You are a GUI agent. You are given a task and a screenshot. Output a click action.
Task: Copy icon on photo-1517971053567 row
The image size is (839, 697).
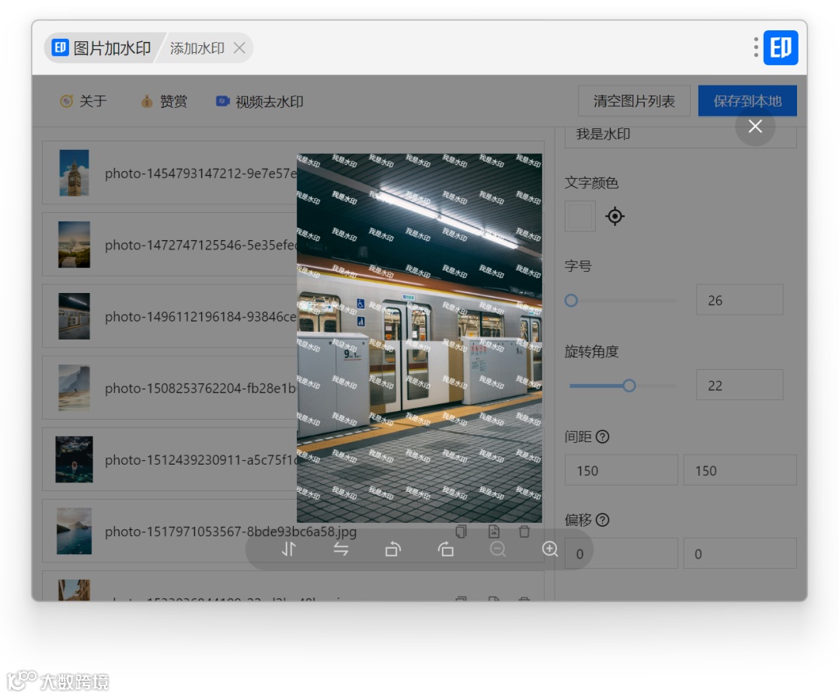(461, 531)
